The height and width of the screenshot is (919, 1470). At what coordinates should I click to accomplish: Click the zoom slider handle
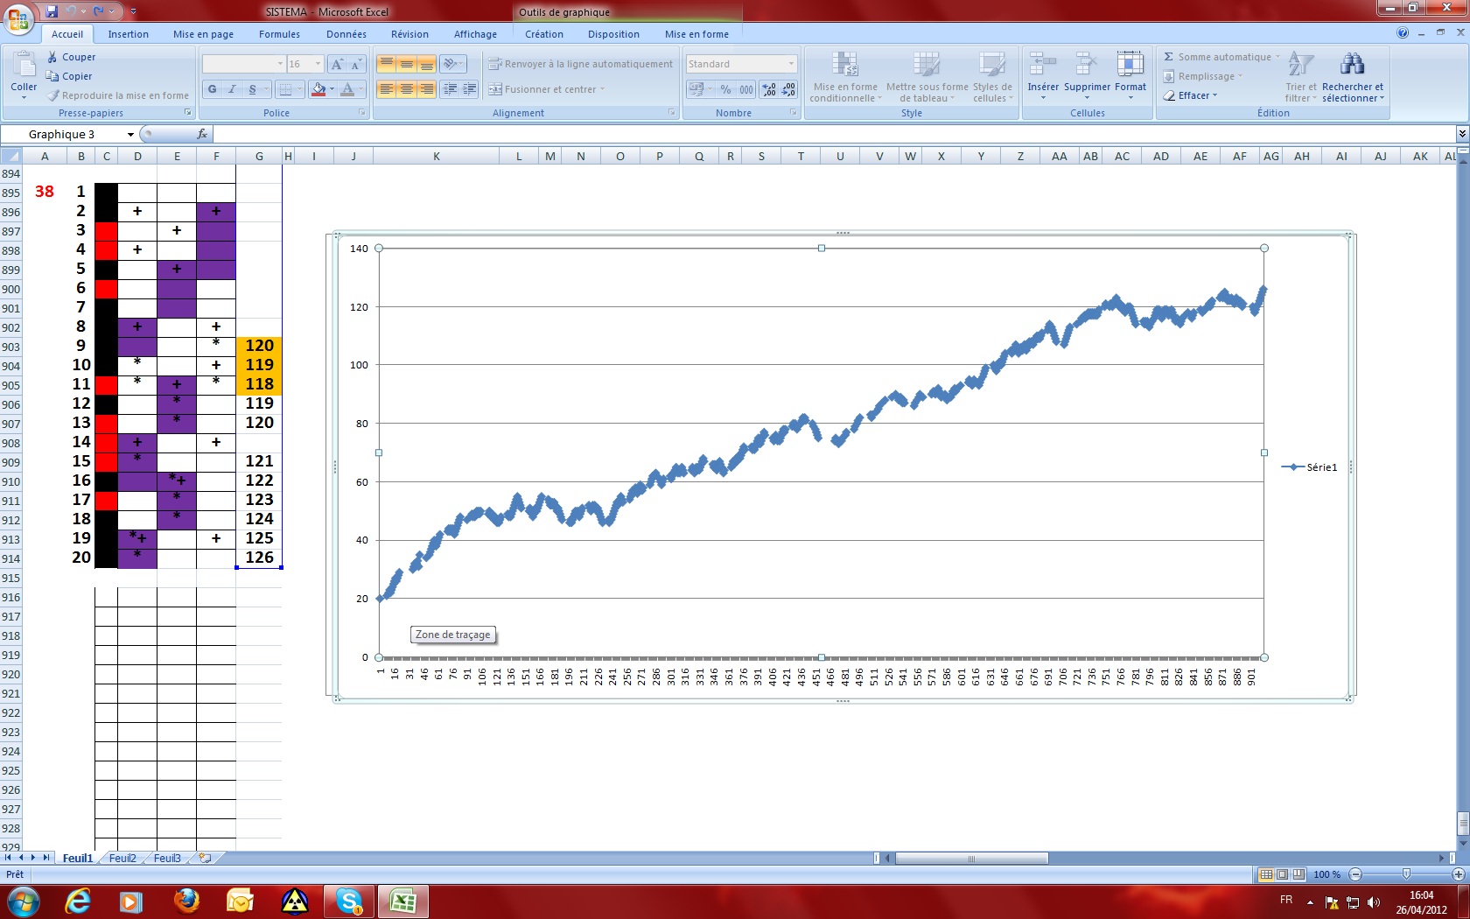pos(1406,874)
